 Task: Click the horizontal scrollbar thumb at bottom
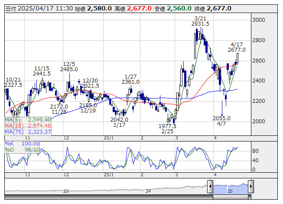(231, 197)
